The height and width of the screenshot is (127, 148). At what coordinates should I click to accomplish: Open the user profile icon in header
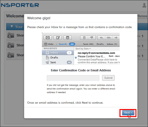coord(144,5)
